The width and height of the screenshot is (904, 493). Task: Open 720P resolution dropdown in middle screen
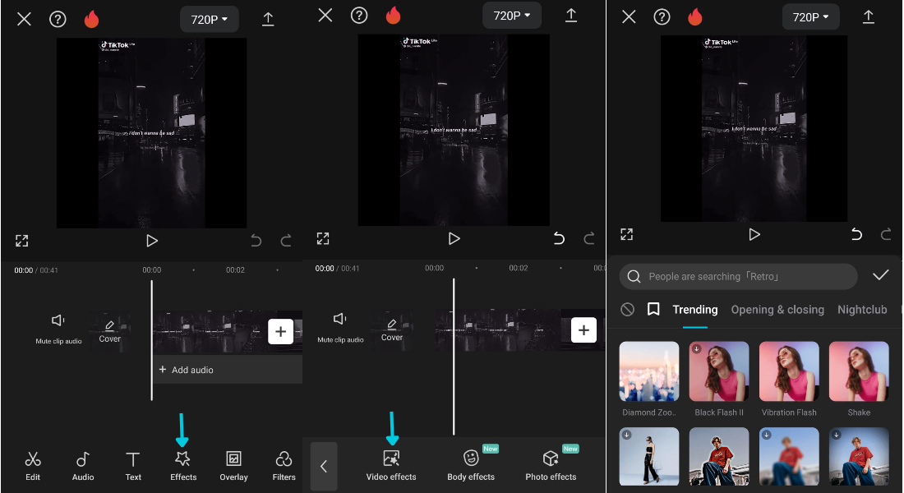pyautogui.click(x=511, y=16)
